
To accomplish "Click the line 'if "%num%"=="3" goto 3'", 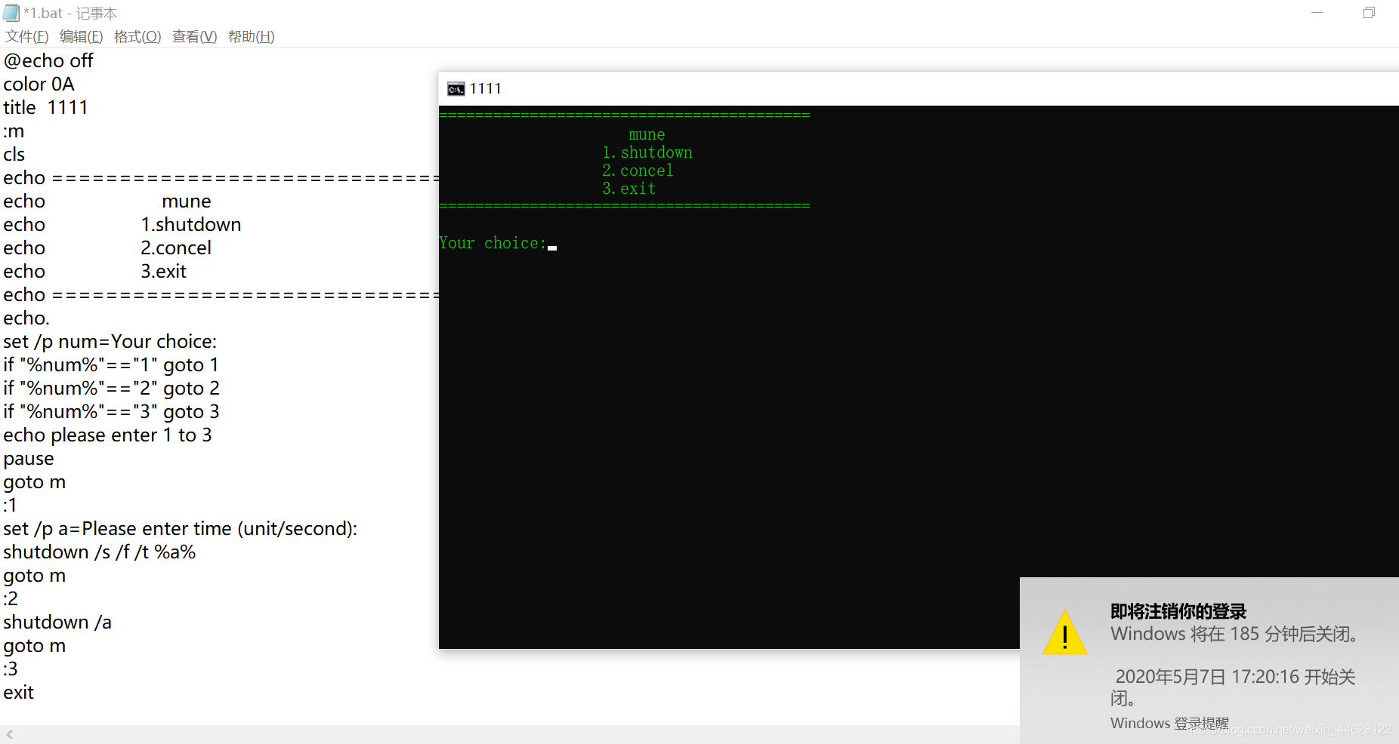I will (111, 411).
